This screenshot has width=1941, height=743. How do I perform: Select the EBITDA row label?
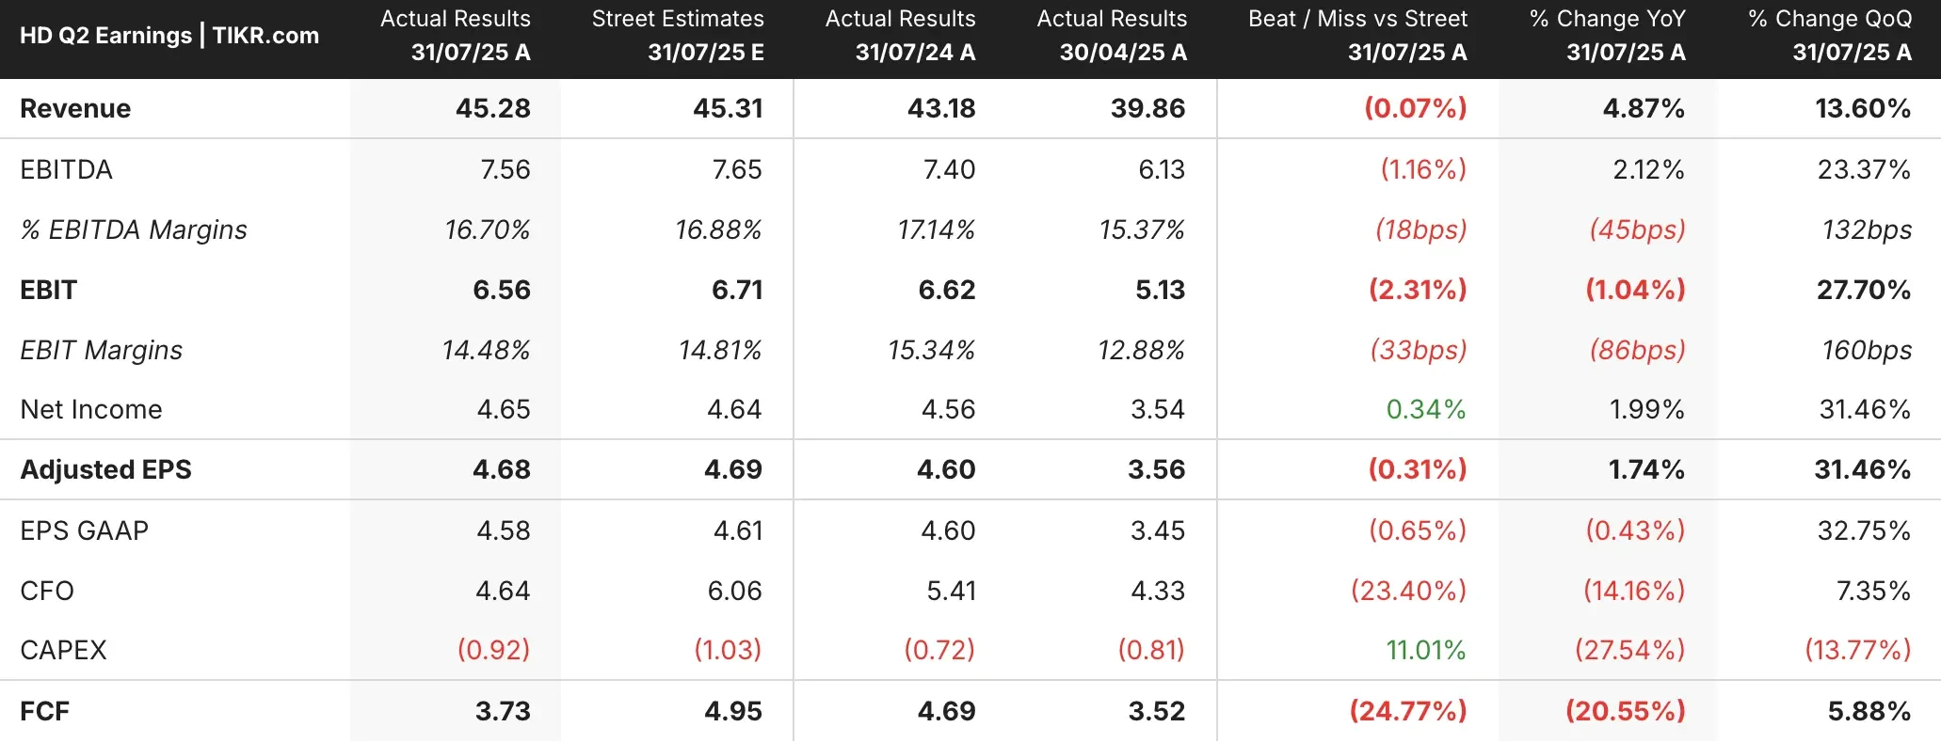click(x=66, y=169)
